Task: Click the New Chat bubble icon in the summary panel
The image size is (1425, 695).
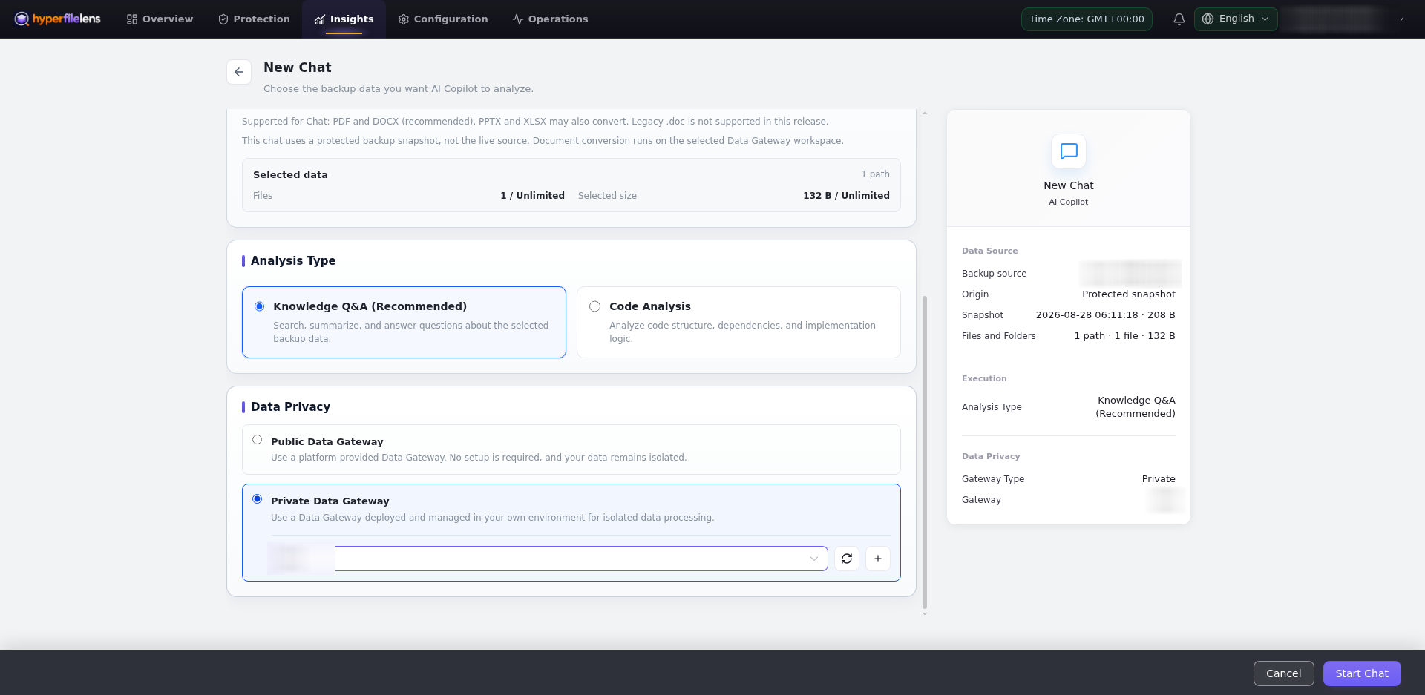Action: (1069, 151)
